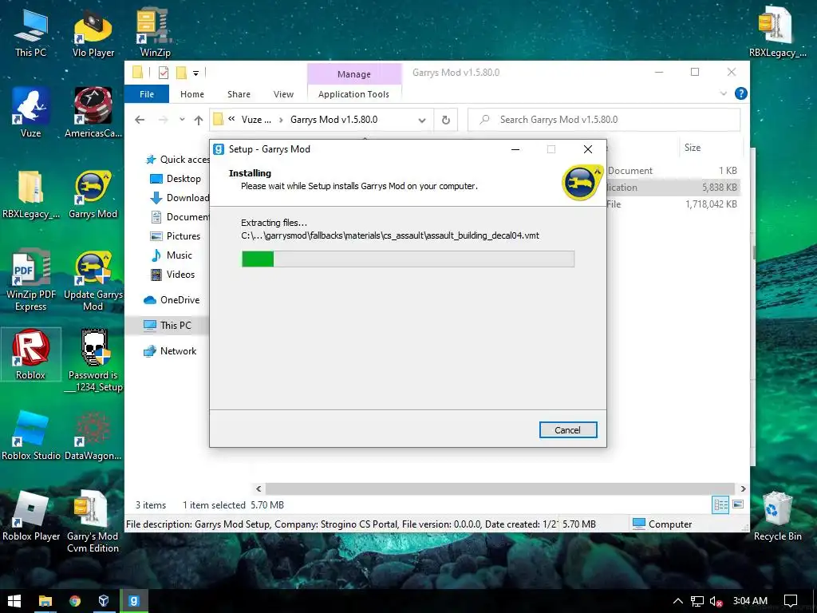Select Roblox Studio desktop shortcut
Image resolution: width=817 pixels, height=613 pixels.
point(31,436)
